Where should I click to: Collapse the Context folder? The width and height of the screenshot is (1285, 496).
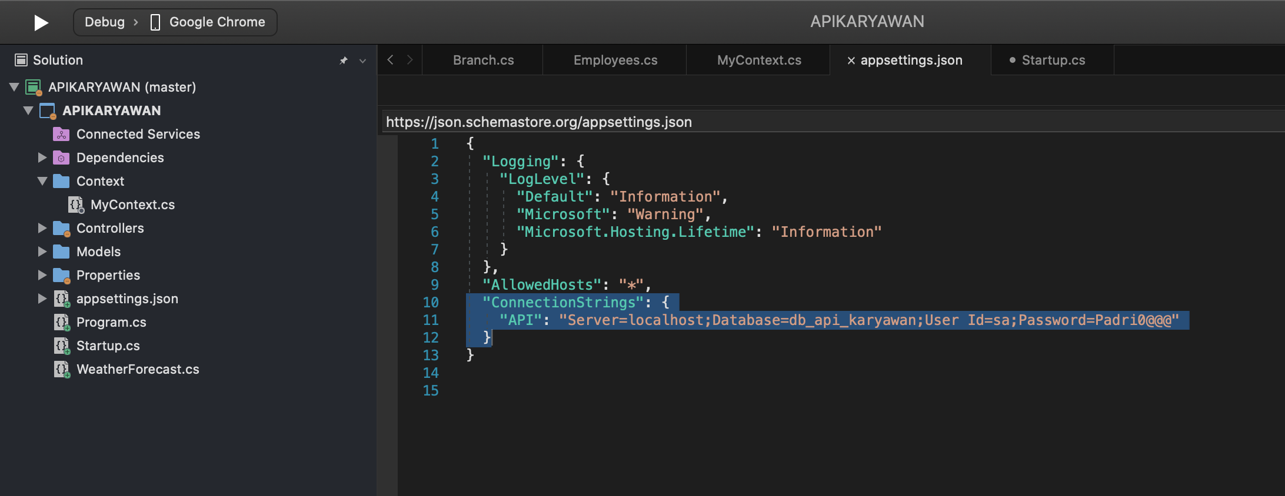42,181
